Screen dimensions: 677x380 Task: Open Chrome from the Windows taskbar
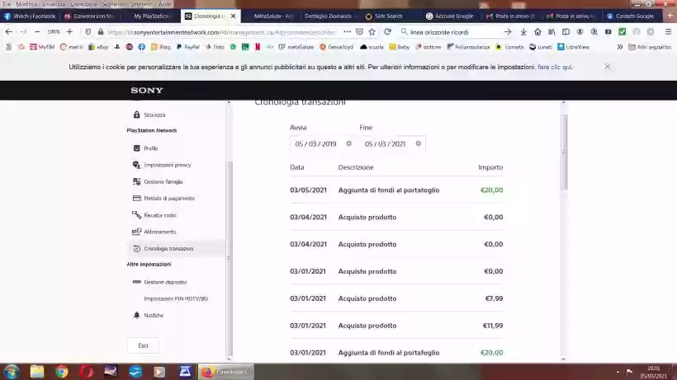61,372
